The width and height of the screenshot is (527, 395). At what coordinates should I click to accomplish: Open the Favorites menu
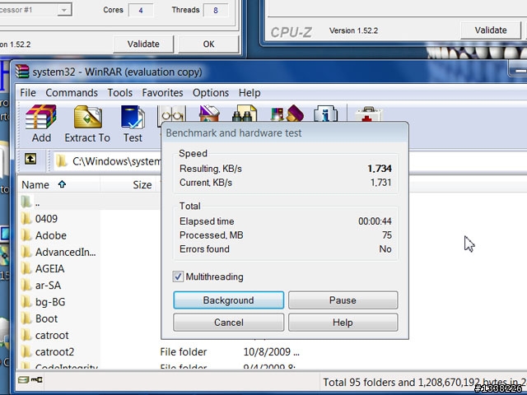click(162, 93)
